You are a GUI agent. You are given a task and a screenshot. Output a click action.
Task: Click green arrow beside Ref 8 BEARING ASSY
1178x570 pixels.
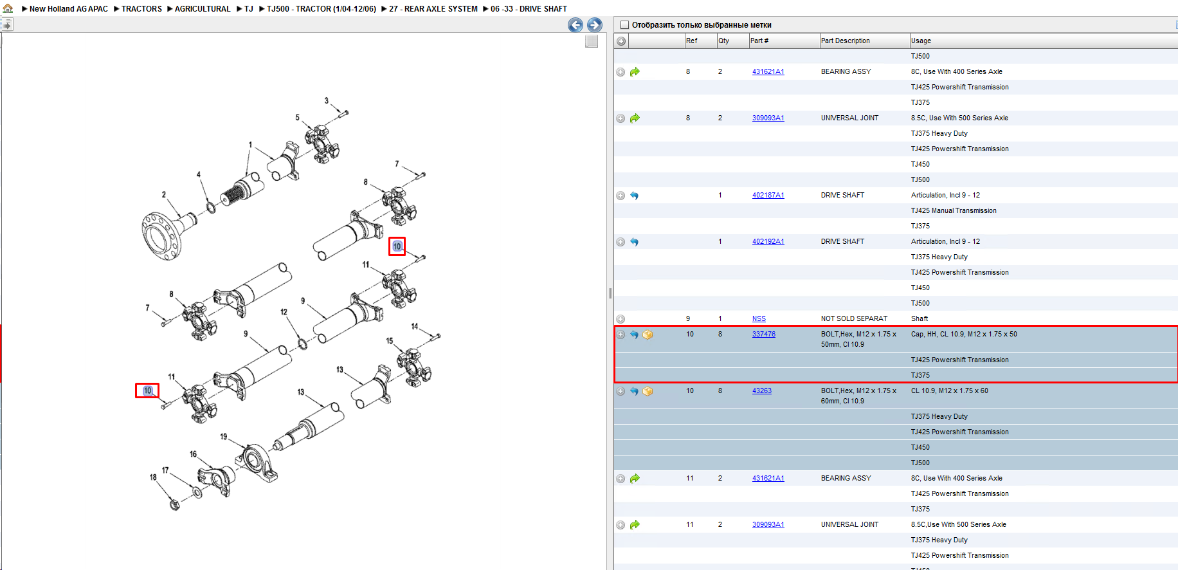(635, 72)
